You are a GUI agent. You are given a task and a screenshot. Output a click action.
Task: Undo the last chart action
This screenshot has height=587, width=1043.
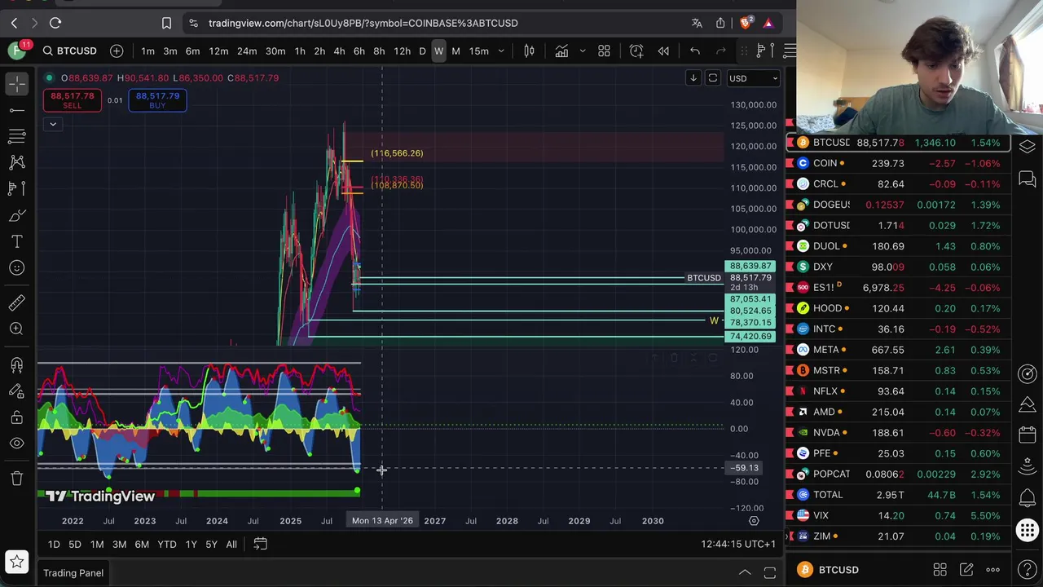pos(695,51)
